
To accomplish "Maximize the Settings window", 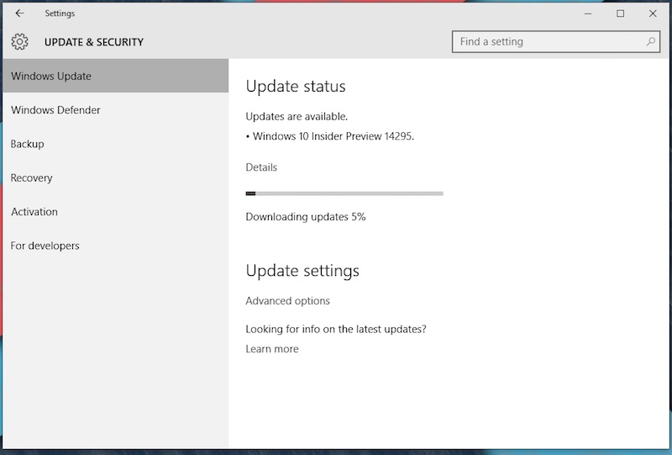I will (620, 13).
